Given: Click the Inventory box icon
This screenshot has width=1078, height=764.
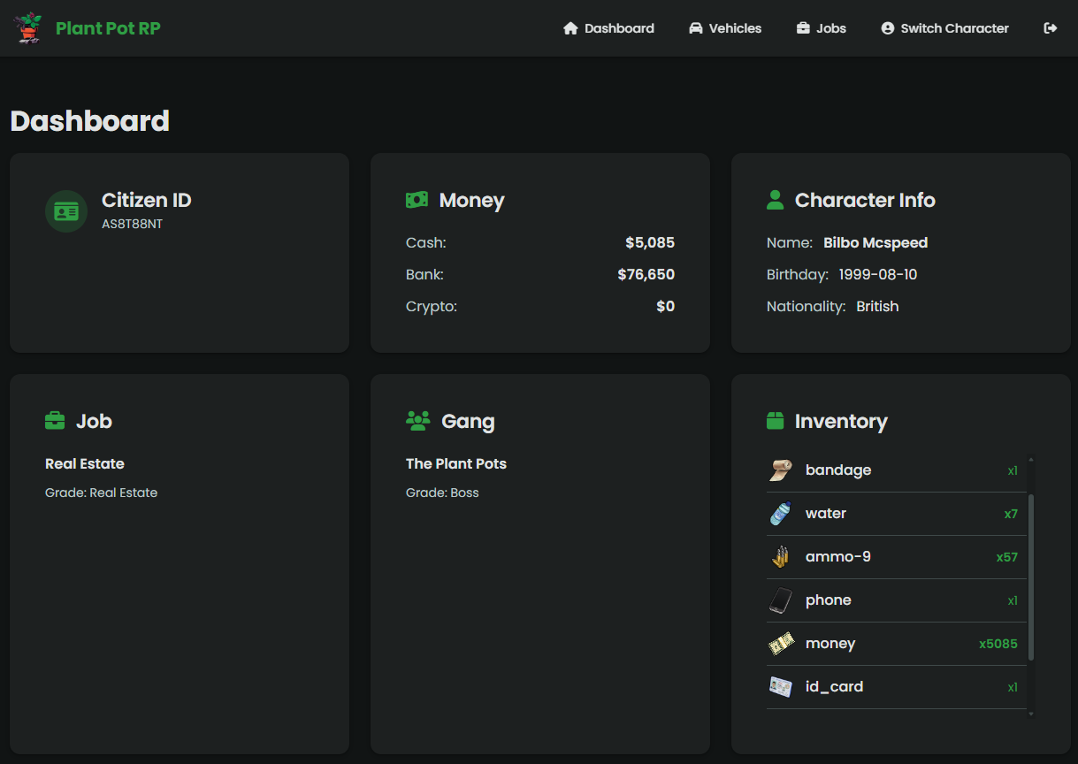Looking at the screenshot, I should (x=775, y=421).
